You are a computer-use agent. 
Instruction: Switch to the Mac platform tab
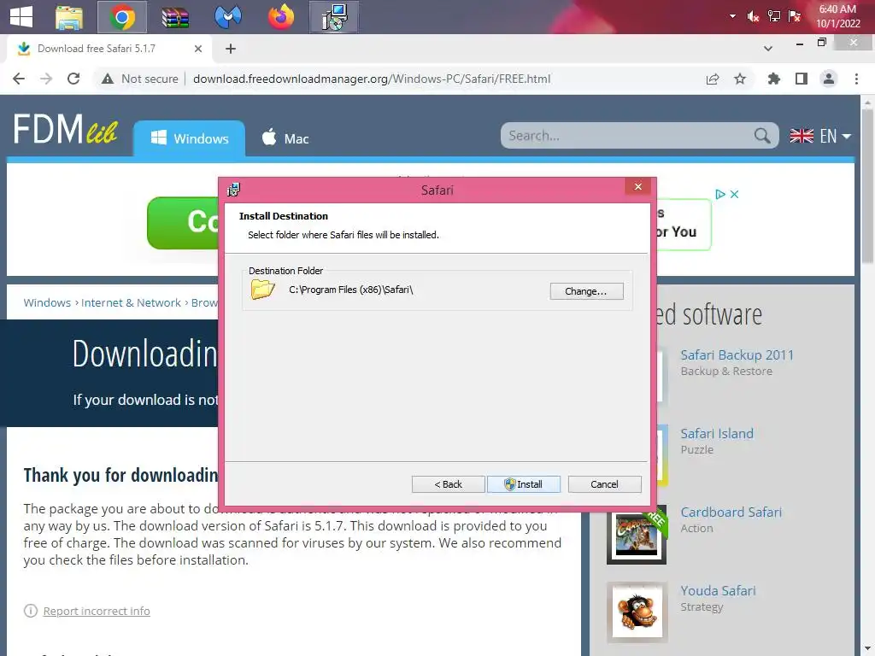(285, 138)
